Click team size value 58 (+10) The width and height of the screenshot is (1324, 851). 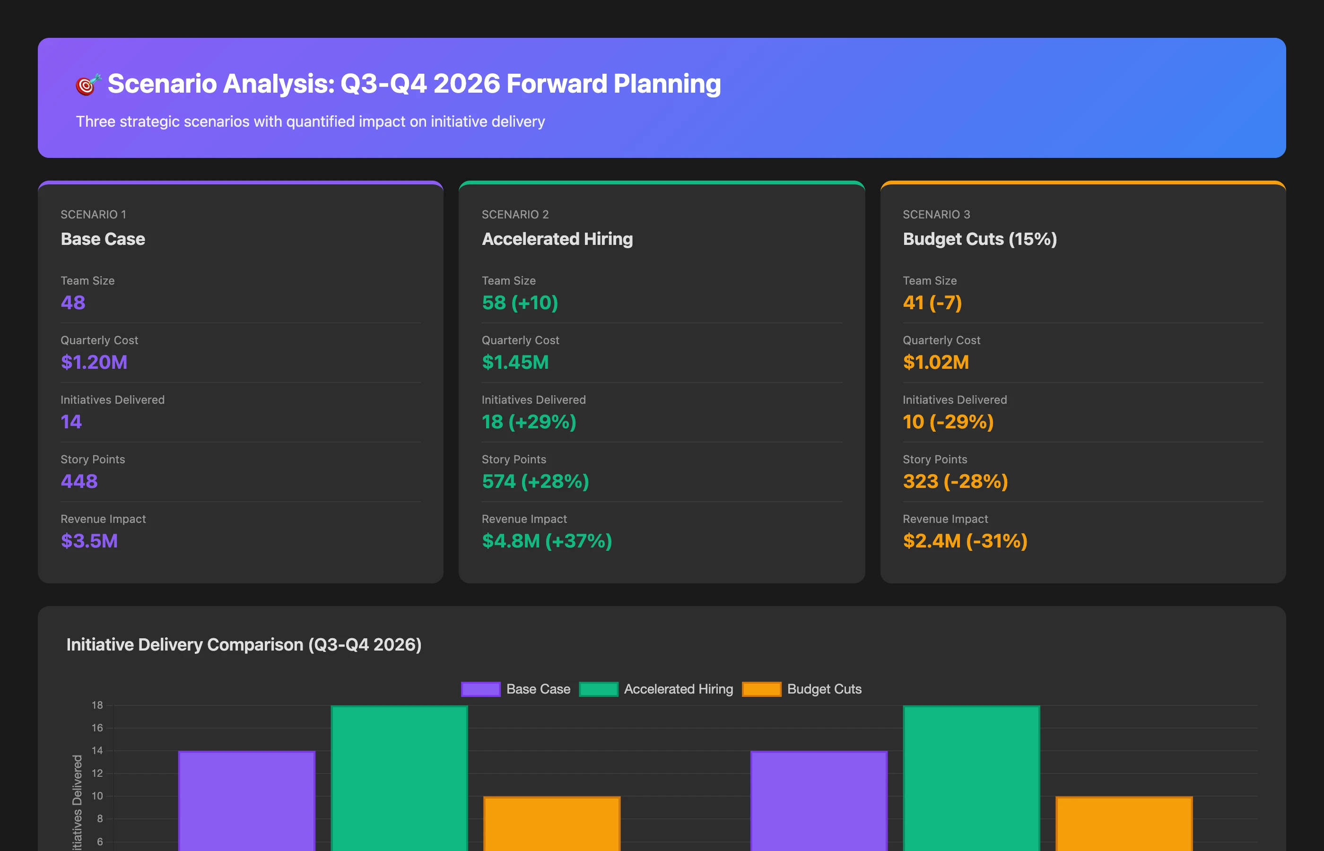pos(520,302)
